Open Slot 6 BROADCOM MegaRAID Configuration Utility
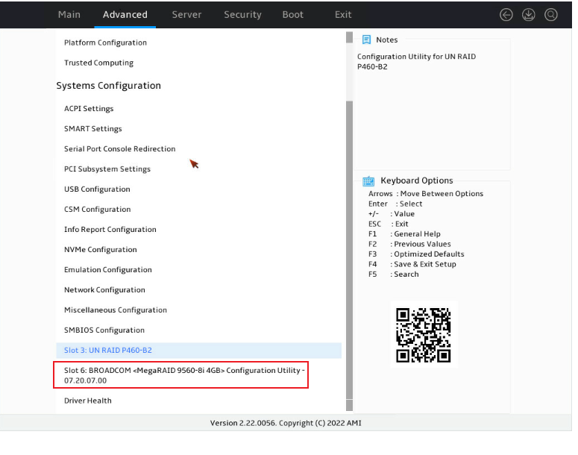The width and height of the screenshot is (578, 455). point(180,375)
